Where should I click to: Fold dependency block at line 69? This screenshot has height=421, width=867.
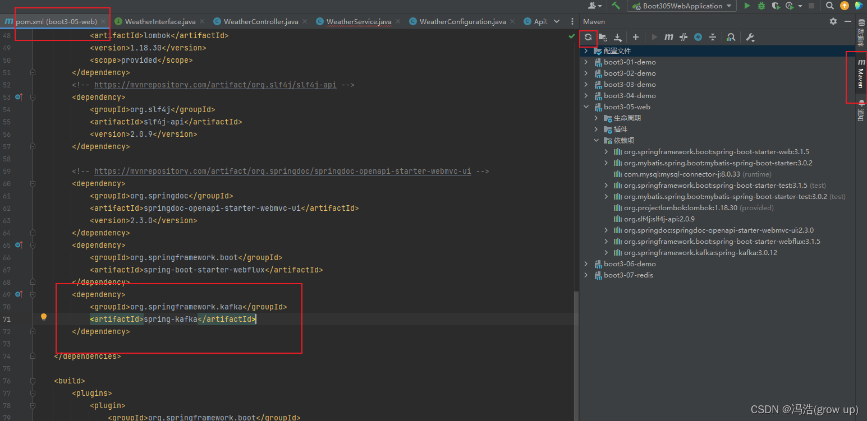[x=33, y=294]
